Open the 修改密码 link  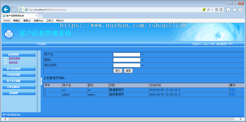pos(13,62)
